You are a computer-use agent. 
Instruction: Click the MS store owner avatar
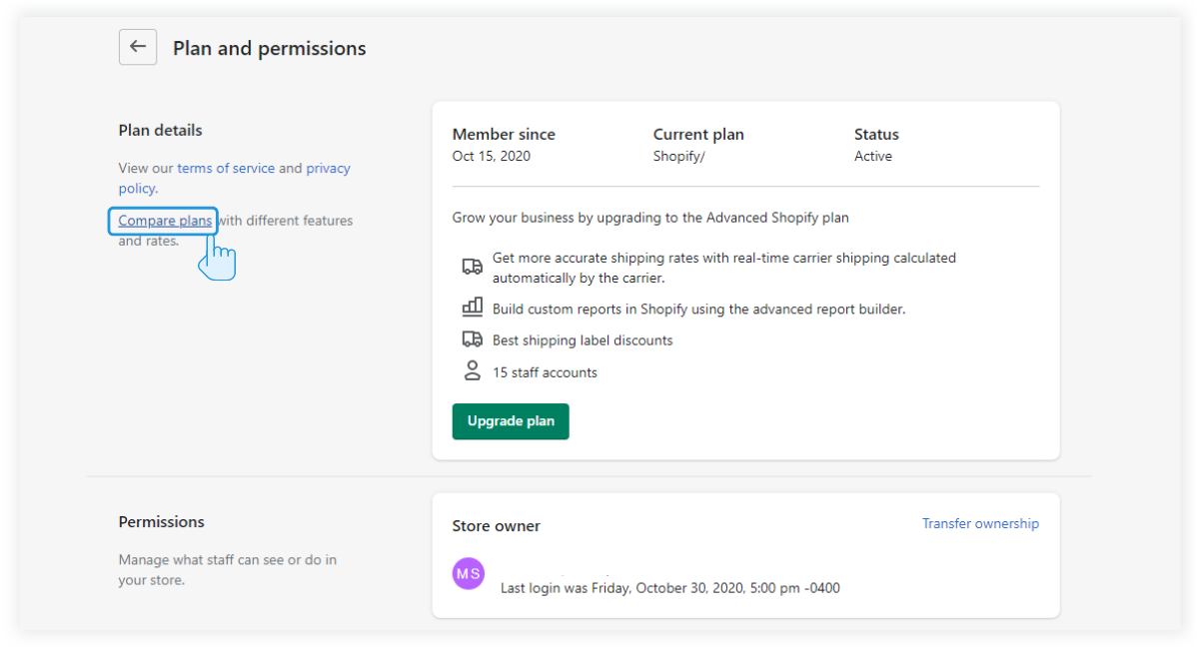468,574
